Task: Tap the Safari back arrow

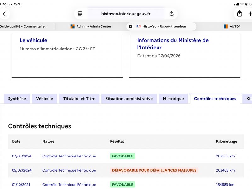Action: pyautogui.click(x=4, y=14)
